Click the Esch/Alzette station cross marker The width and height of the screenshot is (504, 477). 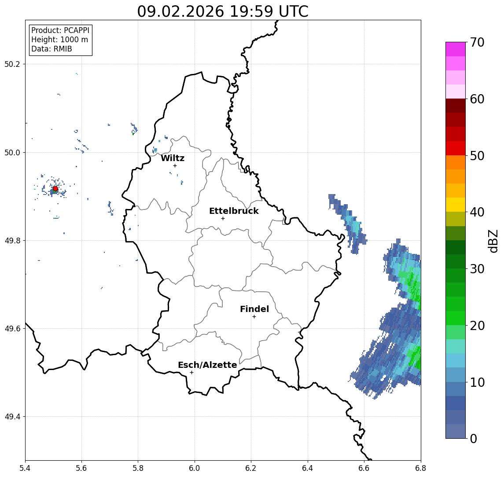tap(192, 373)
